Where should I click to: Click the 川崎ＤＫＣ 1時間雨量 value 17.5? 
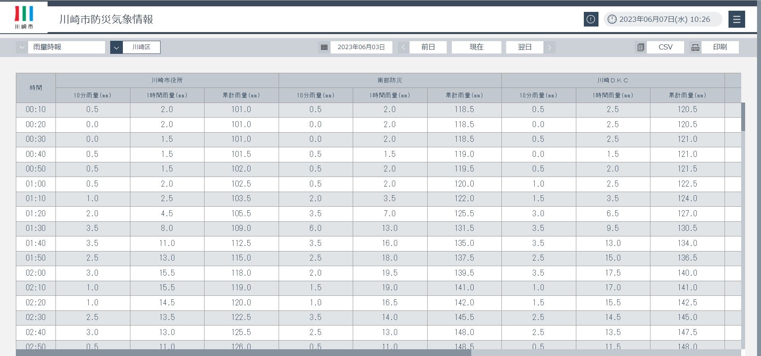click(613, 273)
